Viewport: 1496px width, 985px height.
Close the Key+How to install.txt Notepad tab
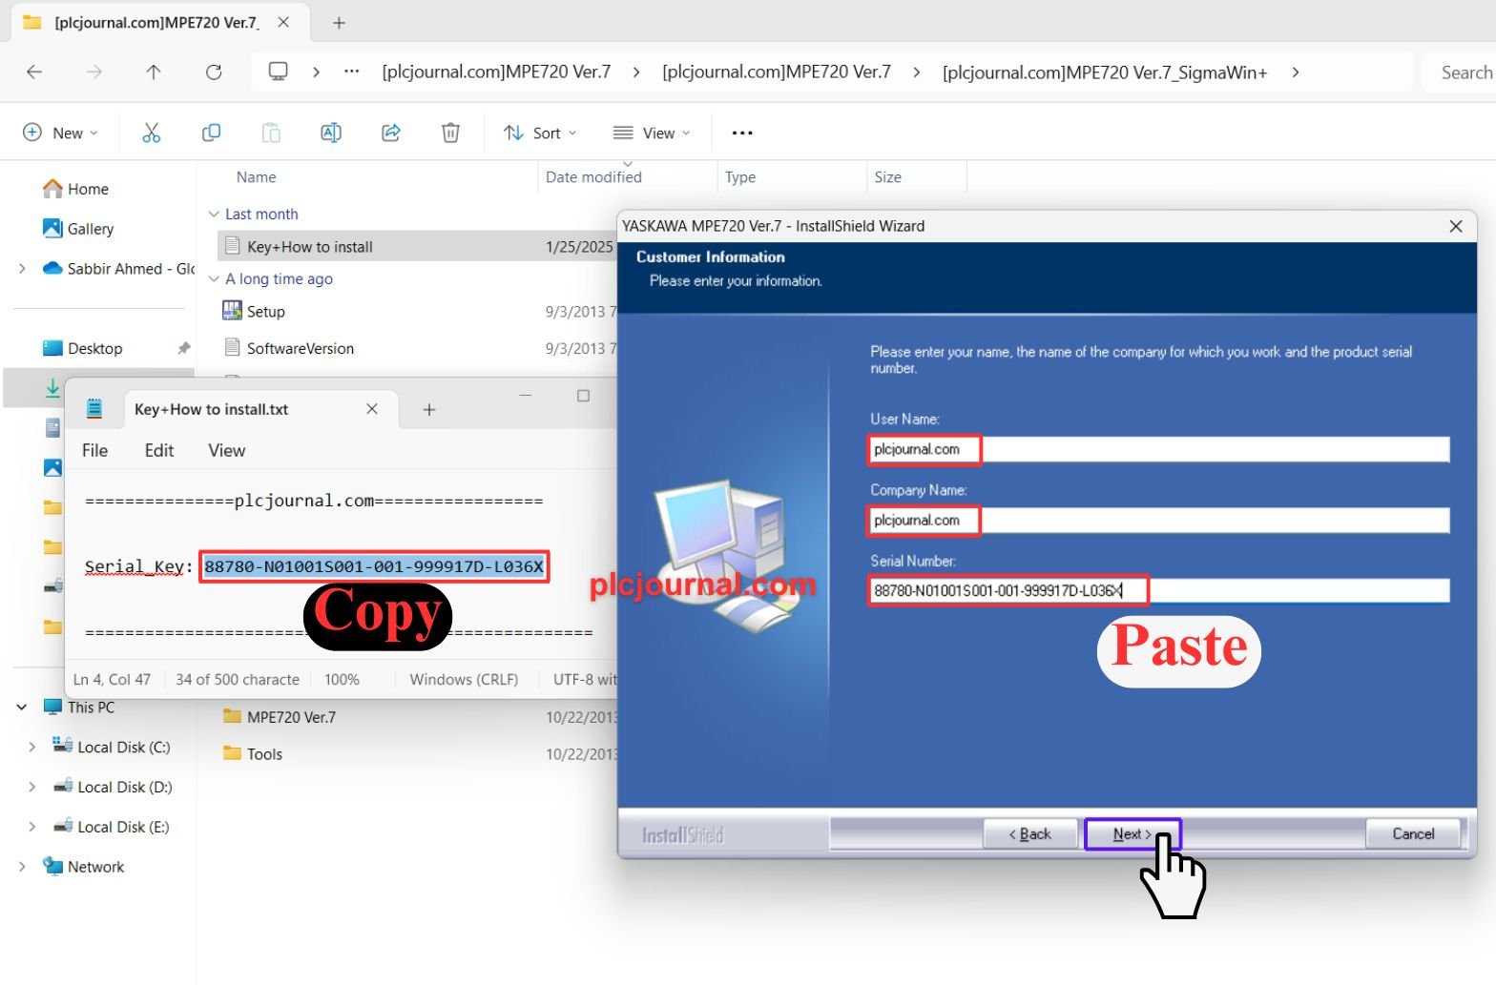coord(372,409)
